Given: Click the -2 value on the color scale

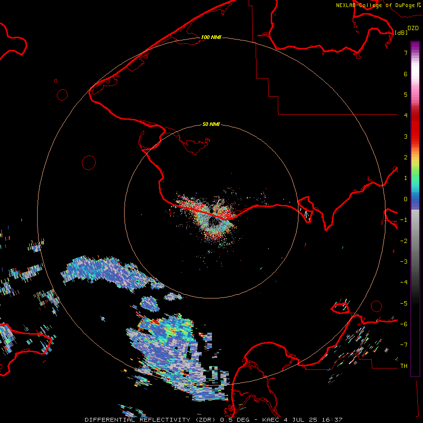Looking at the screenshot, I should tap(404, 241).
